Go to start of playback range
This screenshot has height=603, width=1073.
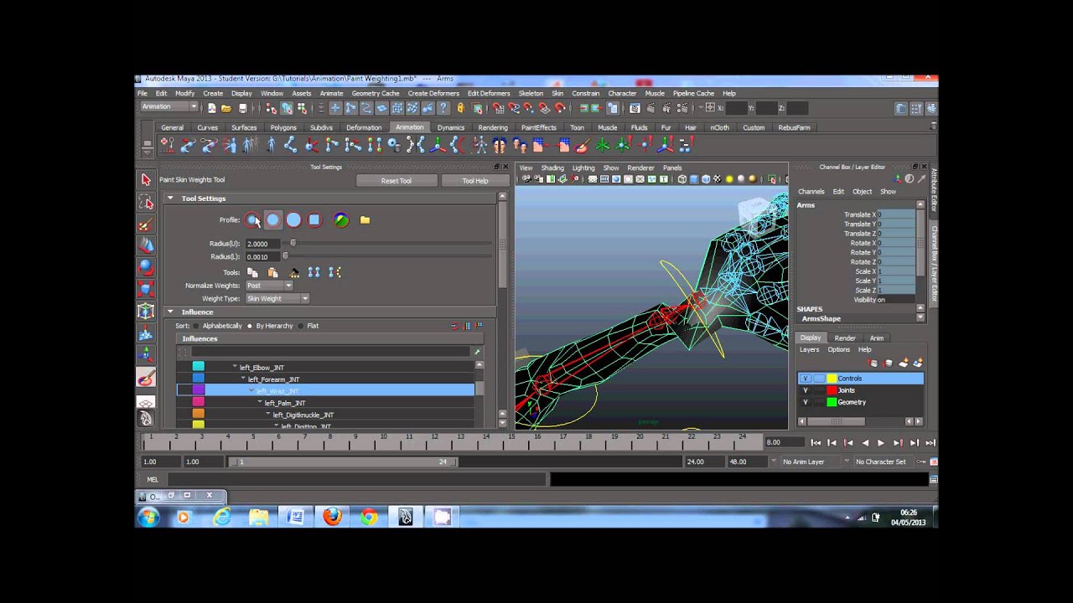coord(816,442)
